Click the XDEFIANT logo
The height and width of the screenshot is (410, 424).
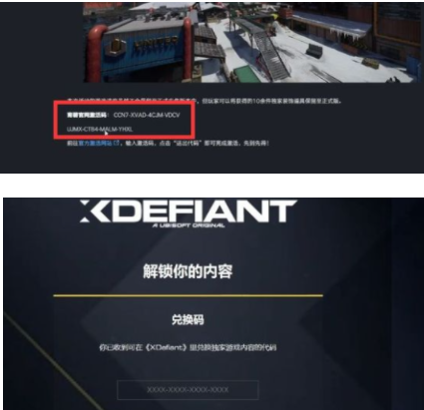(x=189, y=213)
